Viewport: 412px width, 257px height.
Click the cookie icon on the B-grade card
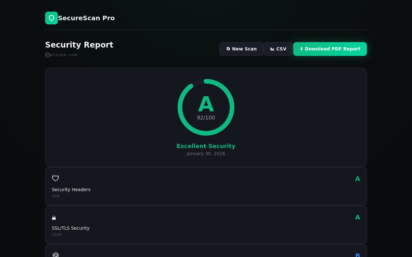click(56, 255)
